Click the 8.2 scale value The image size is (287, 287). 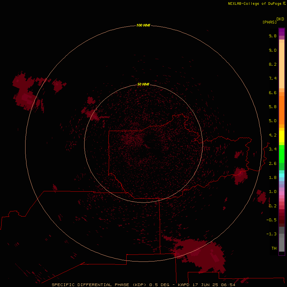[273, 64]
